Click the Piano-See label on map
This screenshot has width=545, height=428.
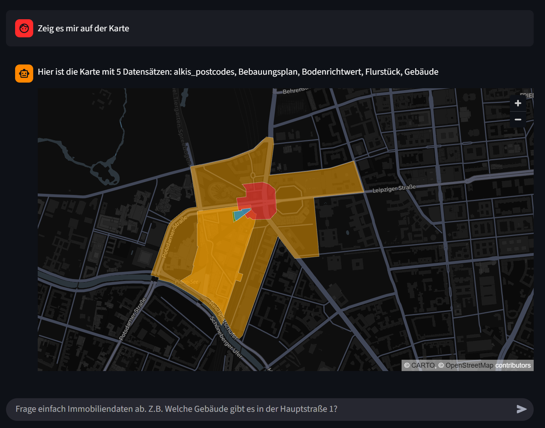point(186,282)
